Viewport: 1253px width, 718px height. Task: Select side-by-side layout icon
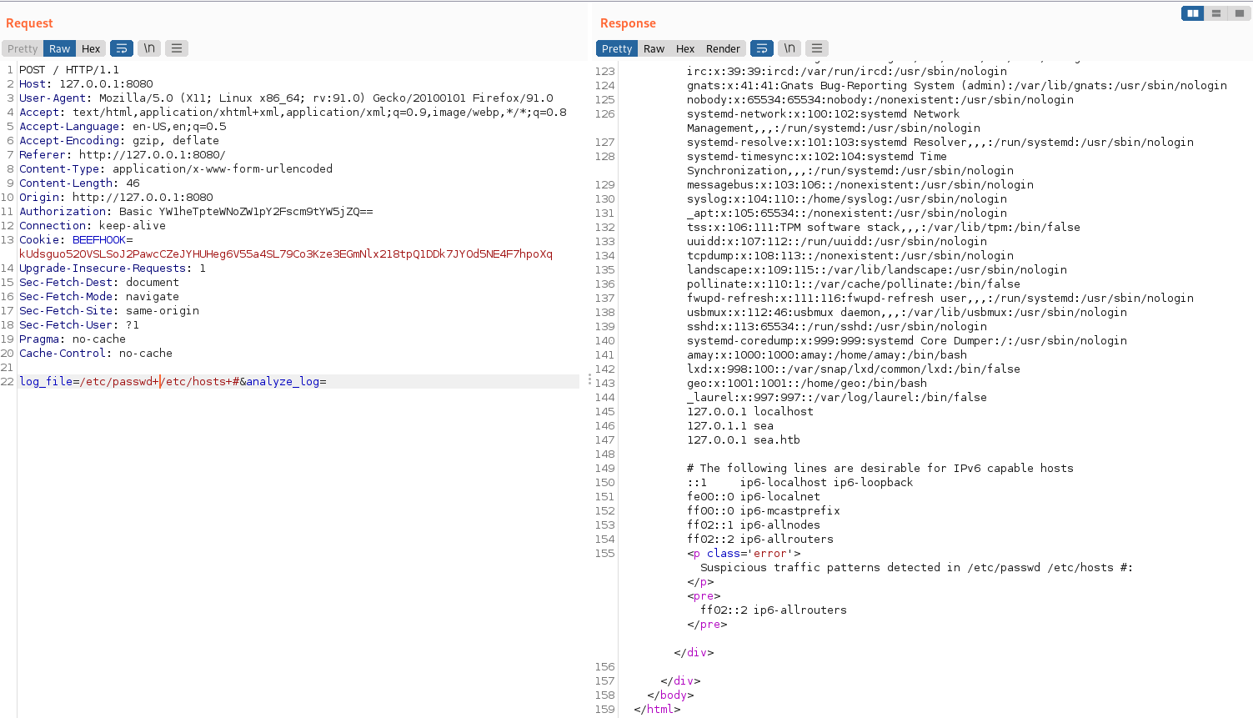tap(1193, 13)
